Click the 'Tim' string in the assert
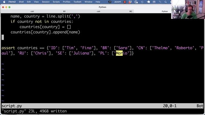The height and width of the screenshot is (115, 205). [70, 48]
